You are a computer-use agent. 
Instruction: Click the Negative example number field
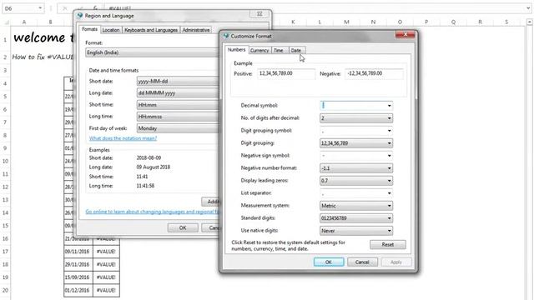click(375, 74)
